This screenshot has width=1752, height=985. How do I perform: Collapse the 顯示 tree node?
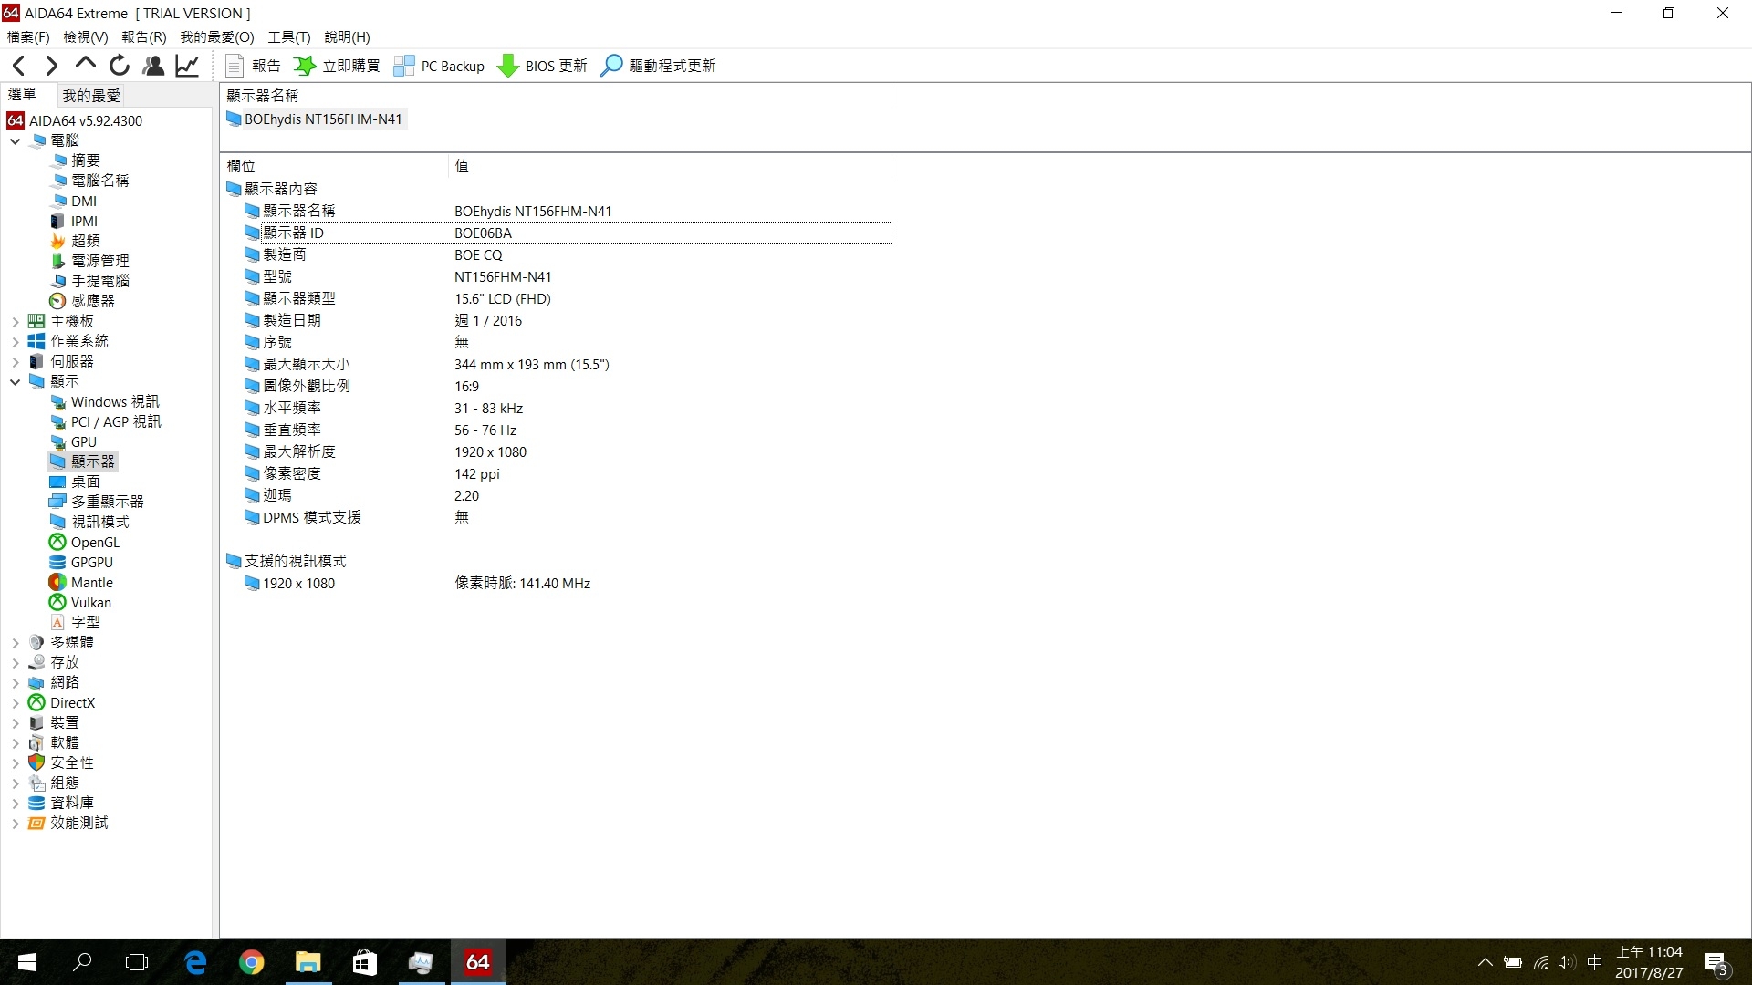click(16, 382)
